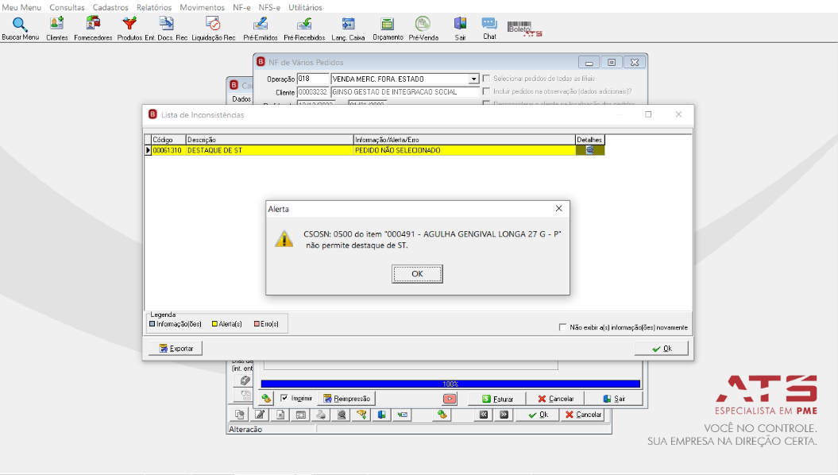The height and width of the screenshot is (475, 838).
Task: Open the Pré-Emitidos toolbar icon
Action: [261, 24]
